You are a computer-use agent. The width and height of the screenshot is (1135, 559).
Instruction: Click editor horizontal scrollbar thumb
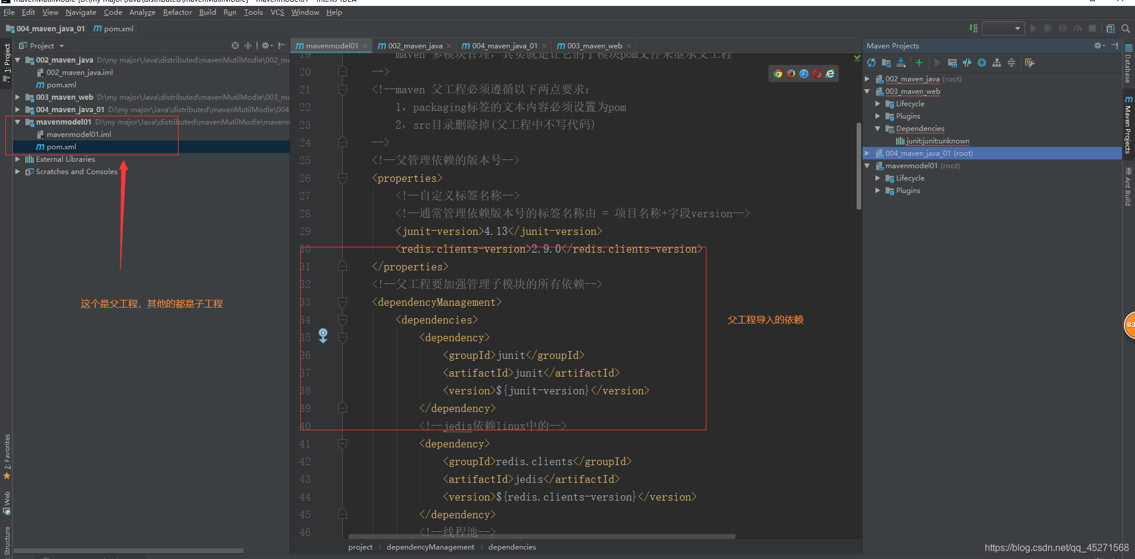click(x=542, y=537)
